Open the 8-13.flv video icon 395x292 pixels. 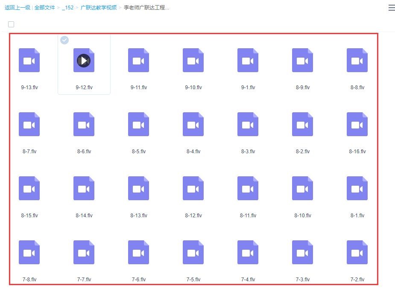click(x=138, y=188)
